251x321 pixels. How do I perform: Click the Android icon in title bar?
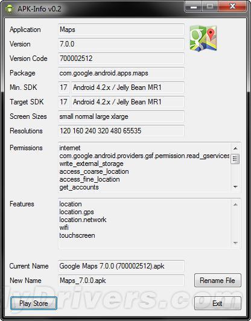click(10, 8)
